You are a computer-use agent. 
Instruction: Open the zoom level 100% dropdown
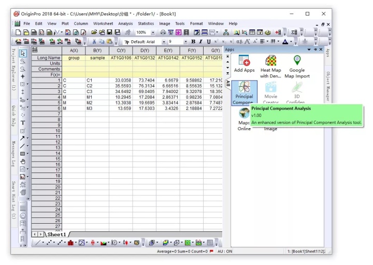[x=153, y=33]
